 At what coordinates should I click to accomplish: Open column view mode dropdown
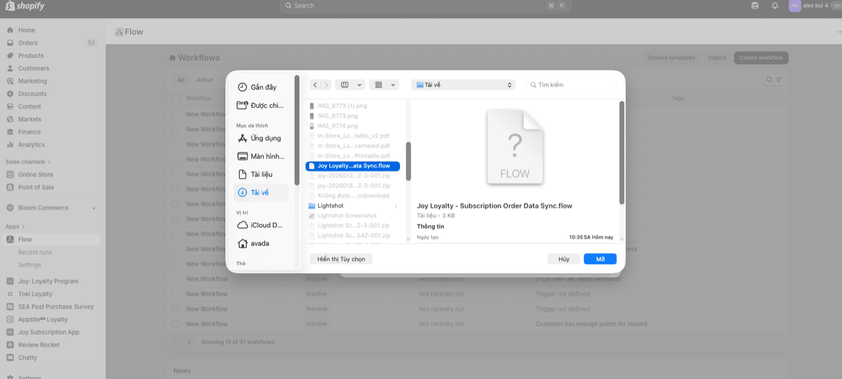pyautogui.click(x=350, y=85)
